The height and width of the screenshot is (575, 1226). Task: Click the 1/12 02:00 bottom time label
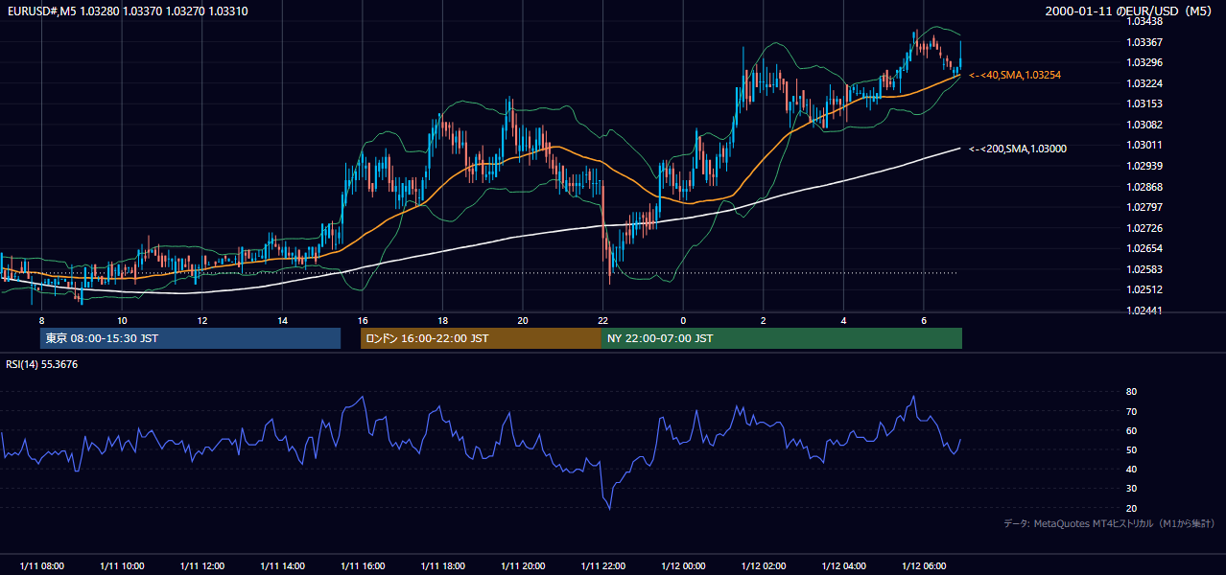coord(764,565)
